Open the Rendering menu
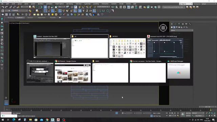 [70, 4]
